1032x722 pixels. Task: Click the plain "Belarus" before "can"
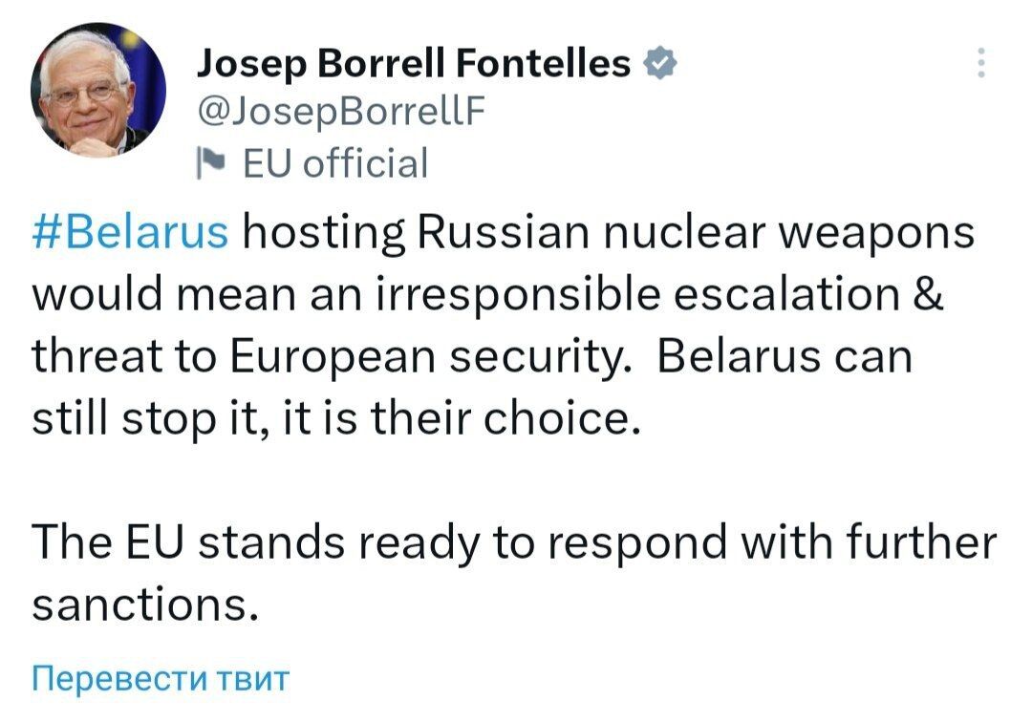[731, 357]
